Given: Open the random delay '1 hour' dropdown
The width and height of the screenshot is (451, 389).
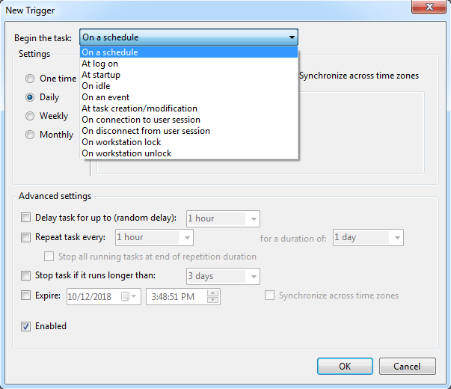Looking at the screenshot, I should pos(223,218).
